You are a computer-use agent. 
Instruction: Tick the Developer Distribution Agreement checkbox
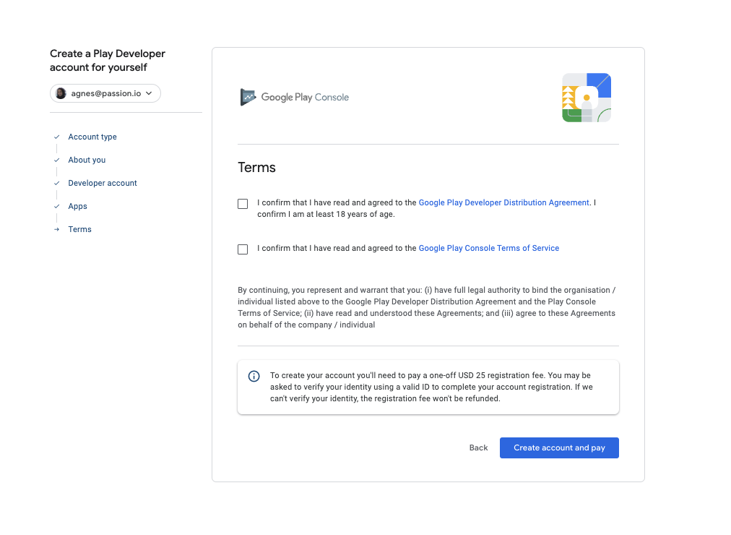click(243, 204)
